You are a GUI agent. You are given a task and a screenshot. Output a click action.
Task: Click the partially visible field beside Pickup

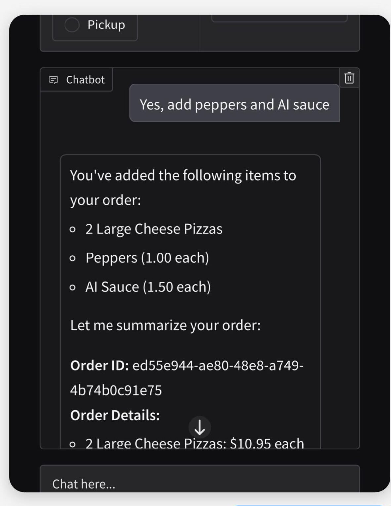pyautogui.click(x=279, y=18)
